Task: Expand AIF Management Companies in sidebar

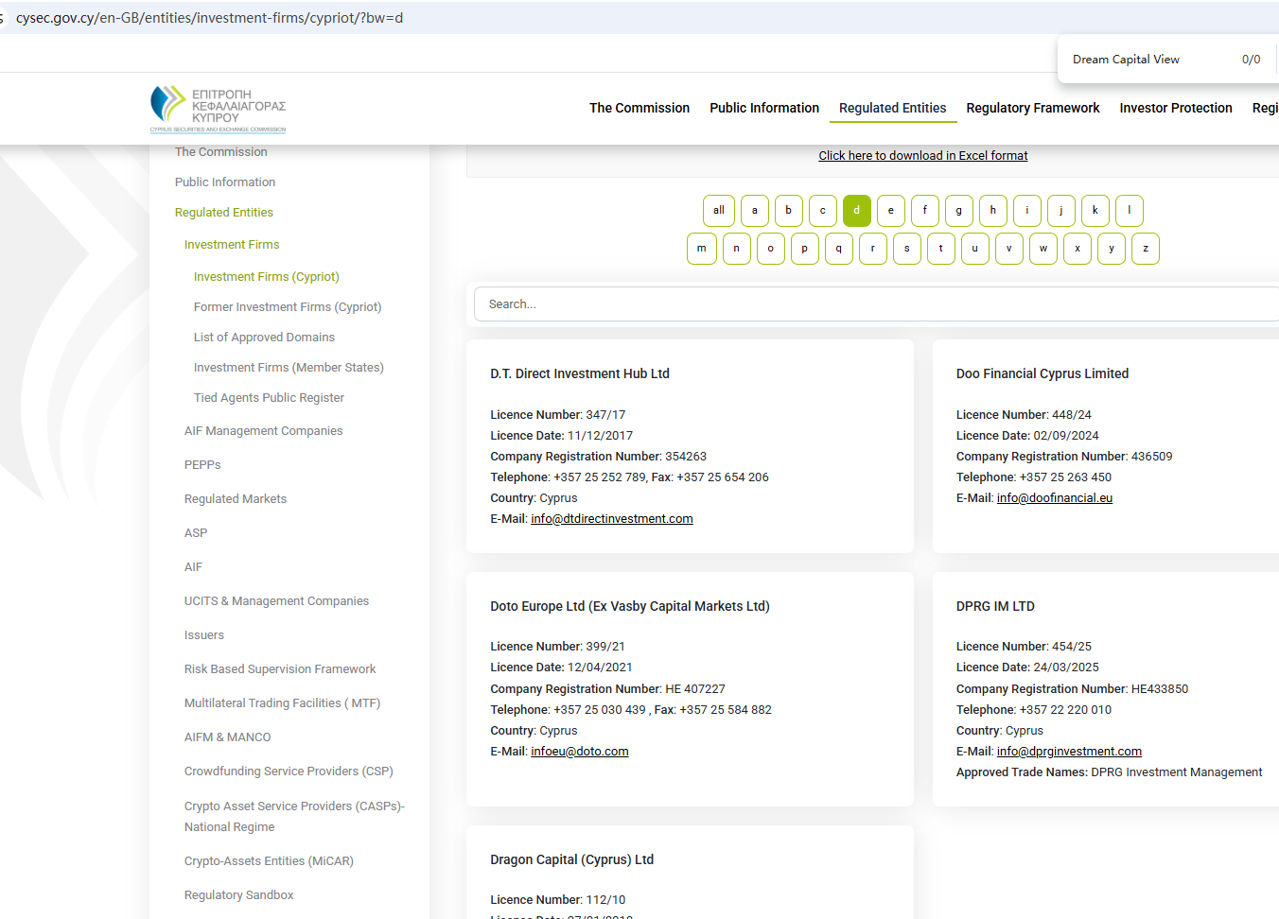Action: click(263, 431)
